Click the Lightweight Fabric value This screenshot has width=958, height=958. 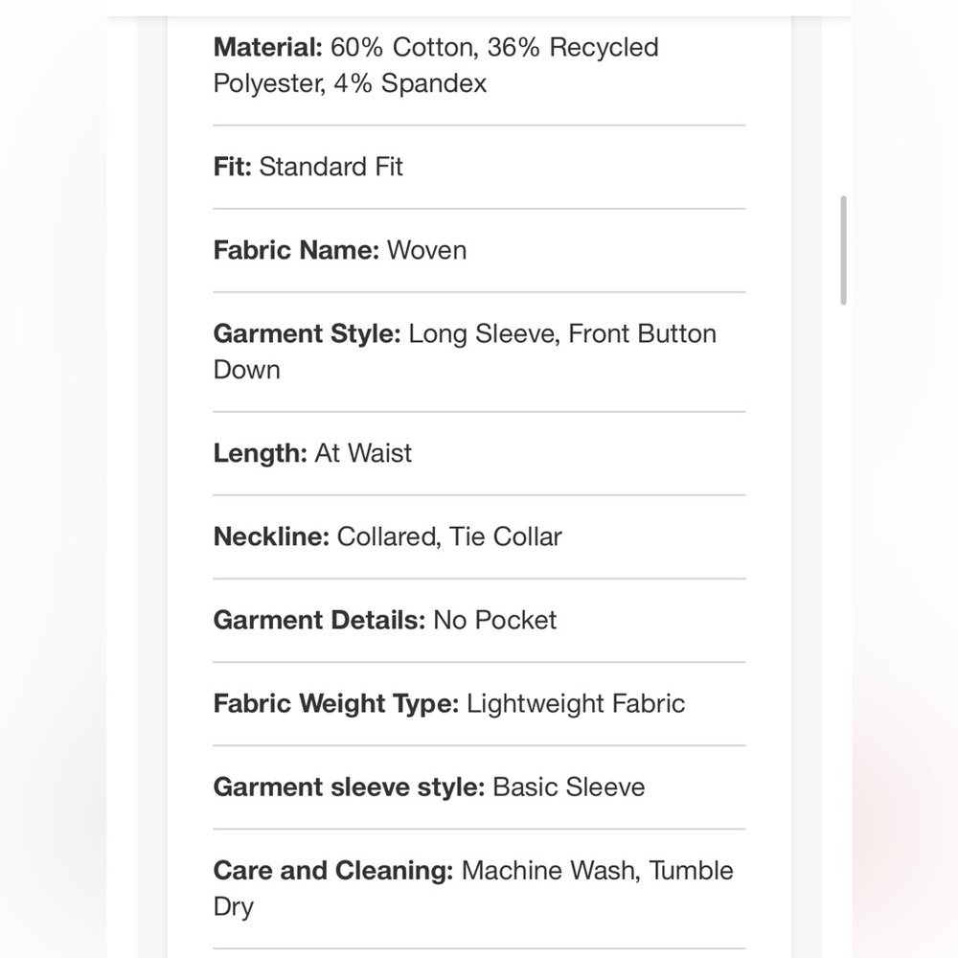point(576,703)
